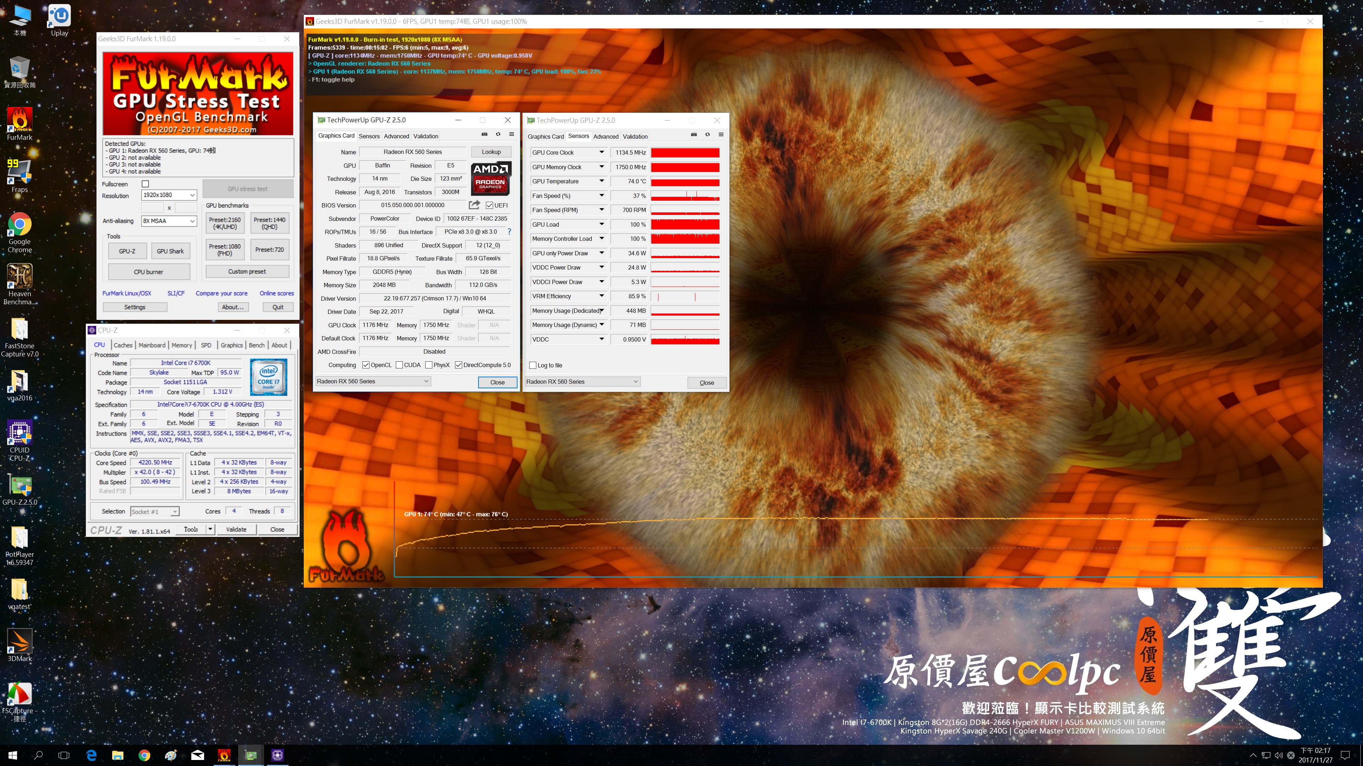This screenshot has width=1363, height=766.
Task: Click the custom resolution width field in FurMark
Action: (152, 208)
